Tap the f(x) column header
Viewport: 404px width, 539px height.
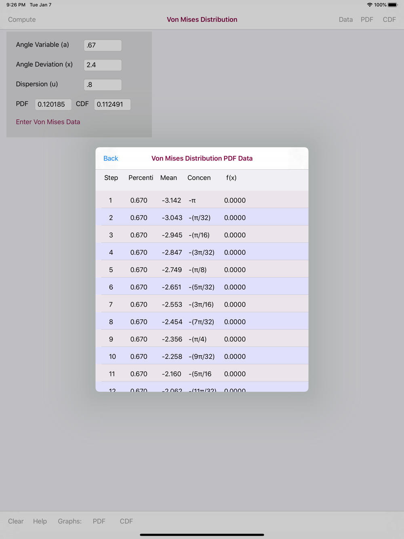[x=231, y=178]
